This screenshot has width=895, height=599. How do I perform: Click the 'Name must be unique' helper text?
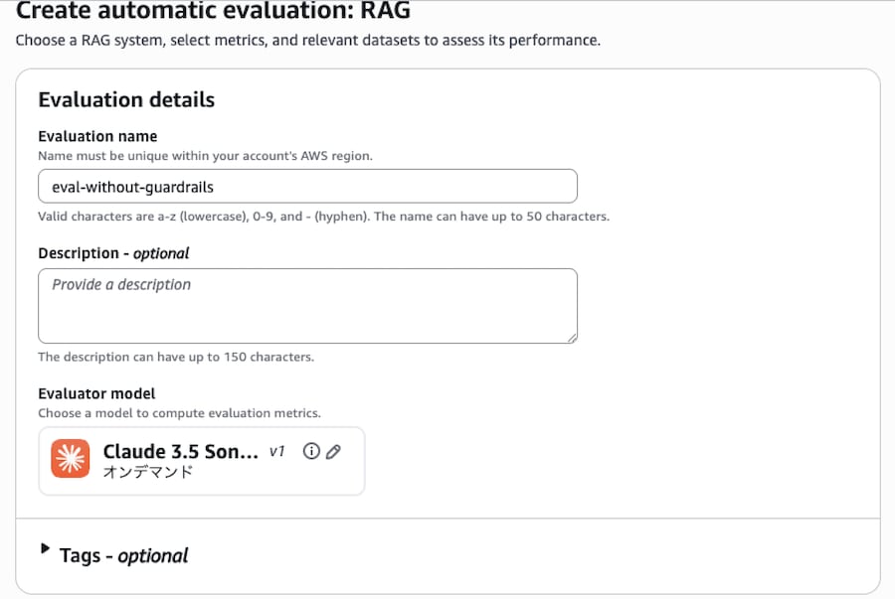tap(205, 156)
